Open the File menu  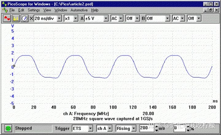12,10
